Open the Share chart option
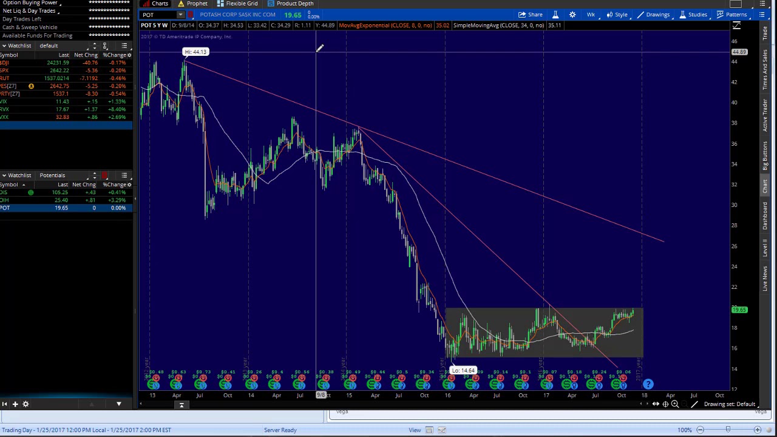Image resolution: width=777 pixels, height=437 pixels. (x=531, y=15)
